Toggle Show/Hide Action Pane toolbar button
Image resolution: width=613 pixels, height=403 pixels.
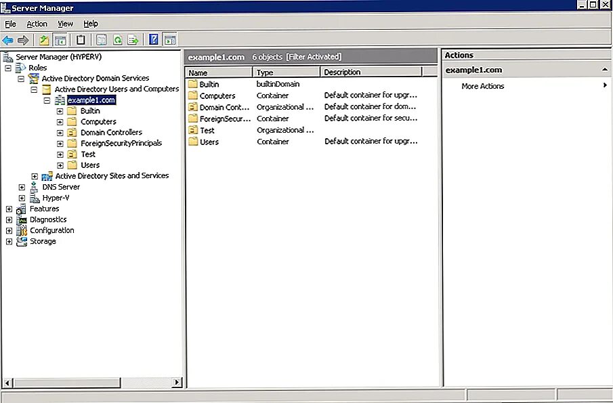click(169, 40)
